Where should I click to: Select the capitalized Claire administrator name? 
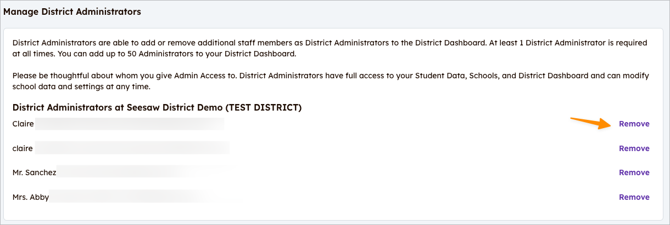coord(23,124)
